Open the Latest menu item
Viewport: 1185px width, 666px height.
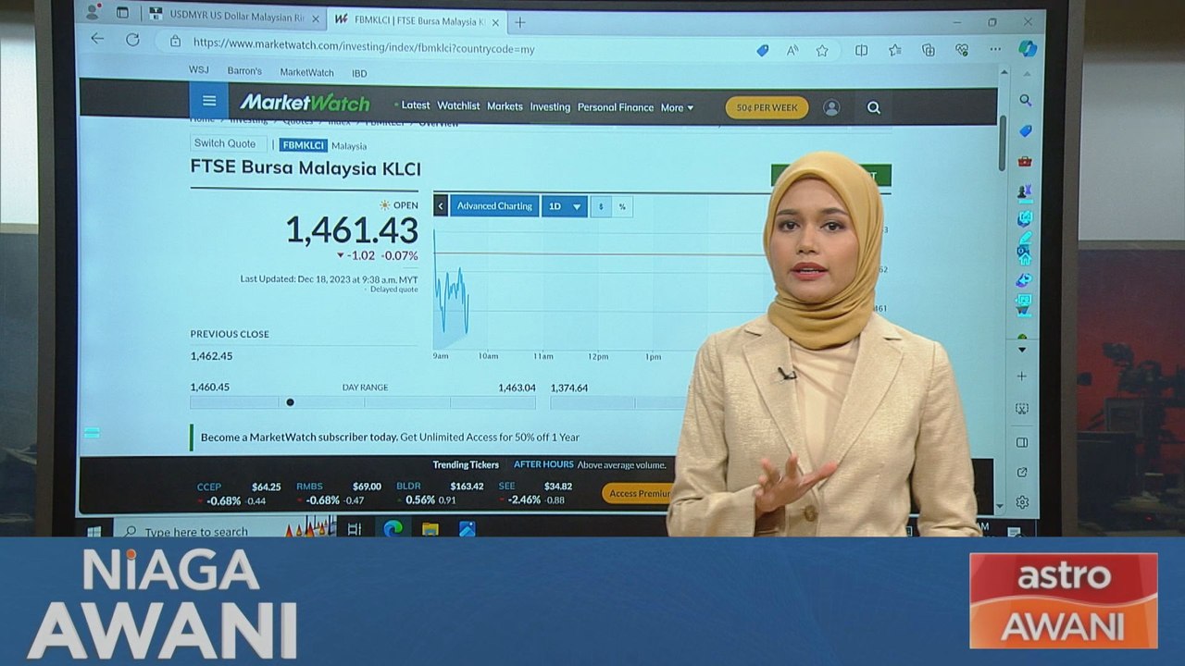(414, 105)
